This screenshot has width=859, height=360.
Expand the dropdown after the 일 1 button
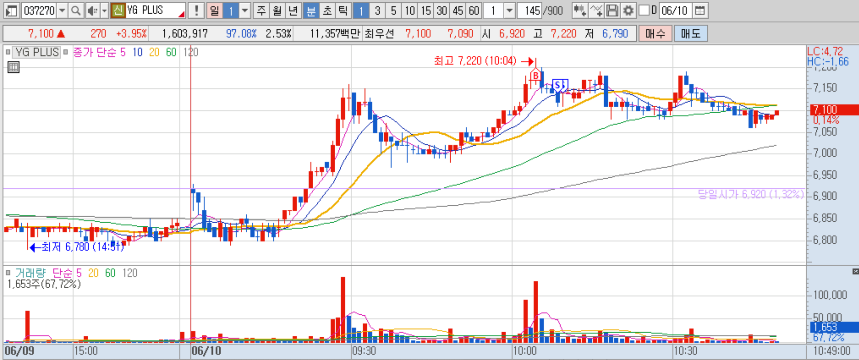click(x=245, y=11)
